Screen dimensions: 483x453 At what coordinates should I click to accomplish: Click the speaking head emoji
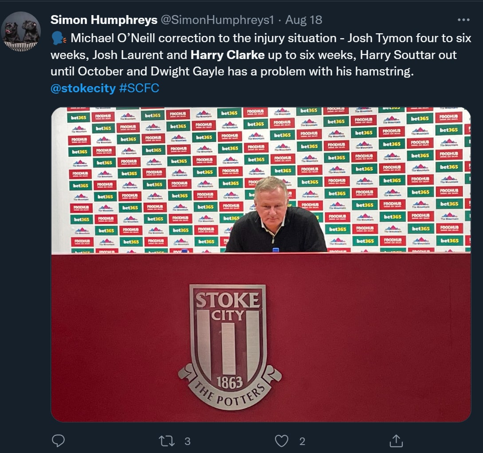pyautogui.click(x=58, y=38)
